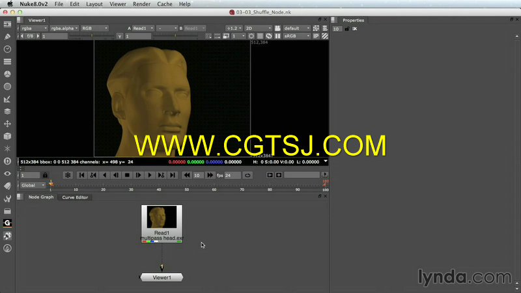Pause viewer updating with pause icon
The image size is (521, 293).
pyautogui.click(x=277, y=36)
